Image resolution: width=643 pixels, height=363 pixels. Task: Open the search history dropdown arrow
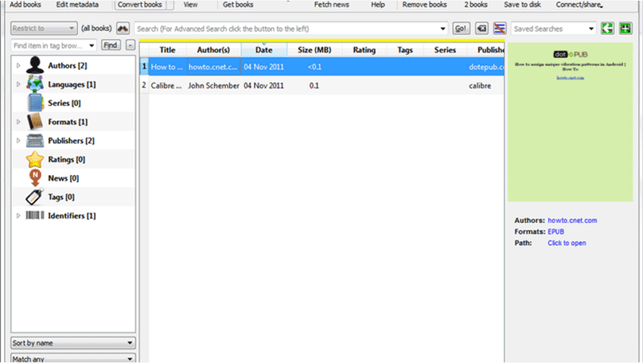(x=443, y=29)
